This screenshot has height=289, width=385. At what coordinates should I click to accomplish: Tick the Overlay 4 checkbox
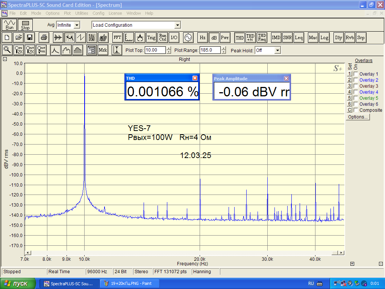tap(356, 92)
